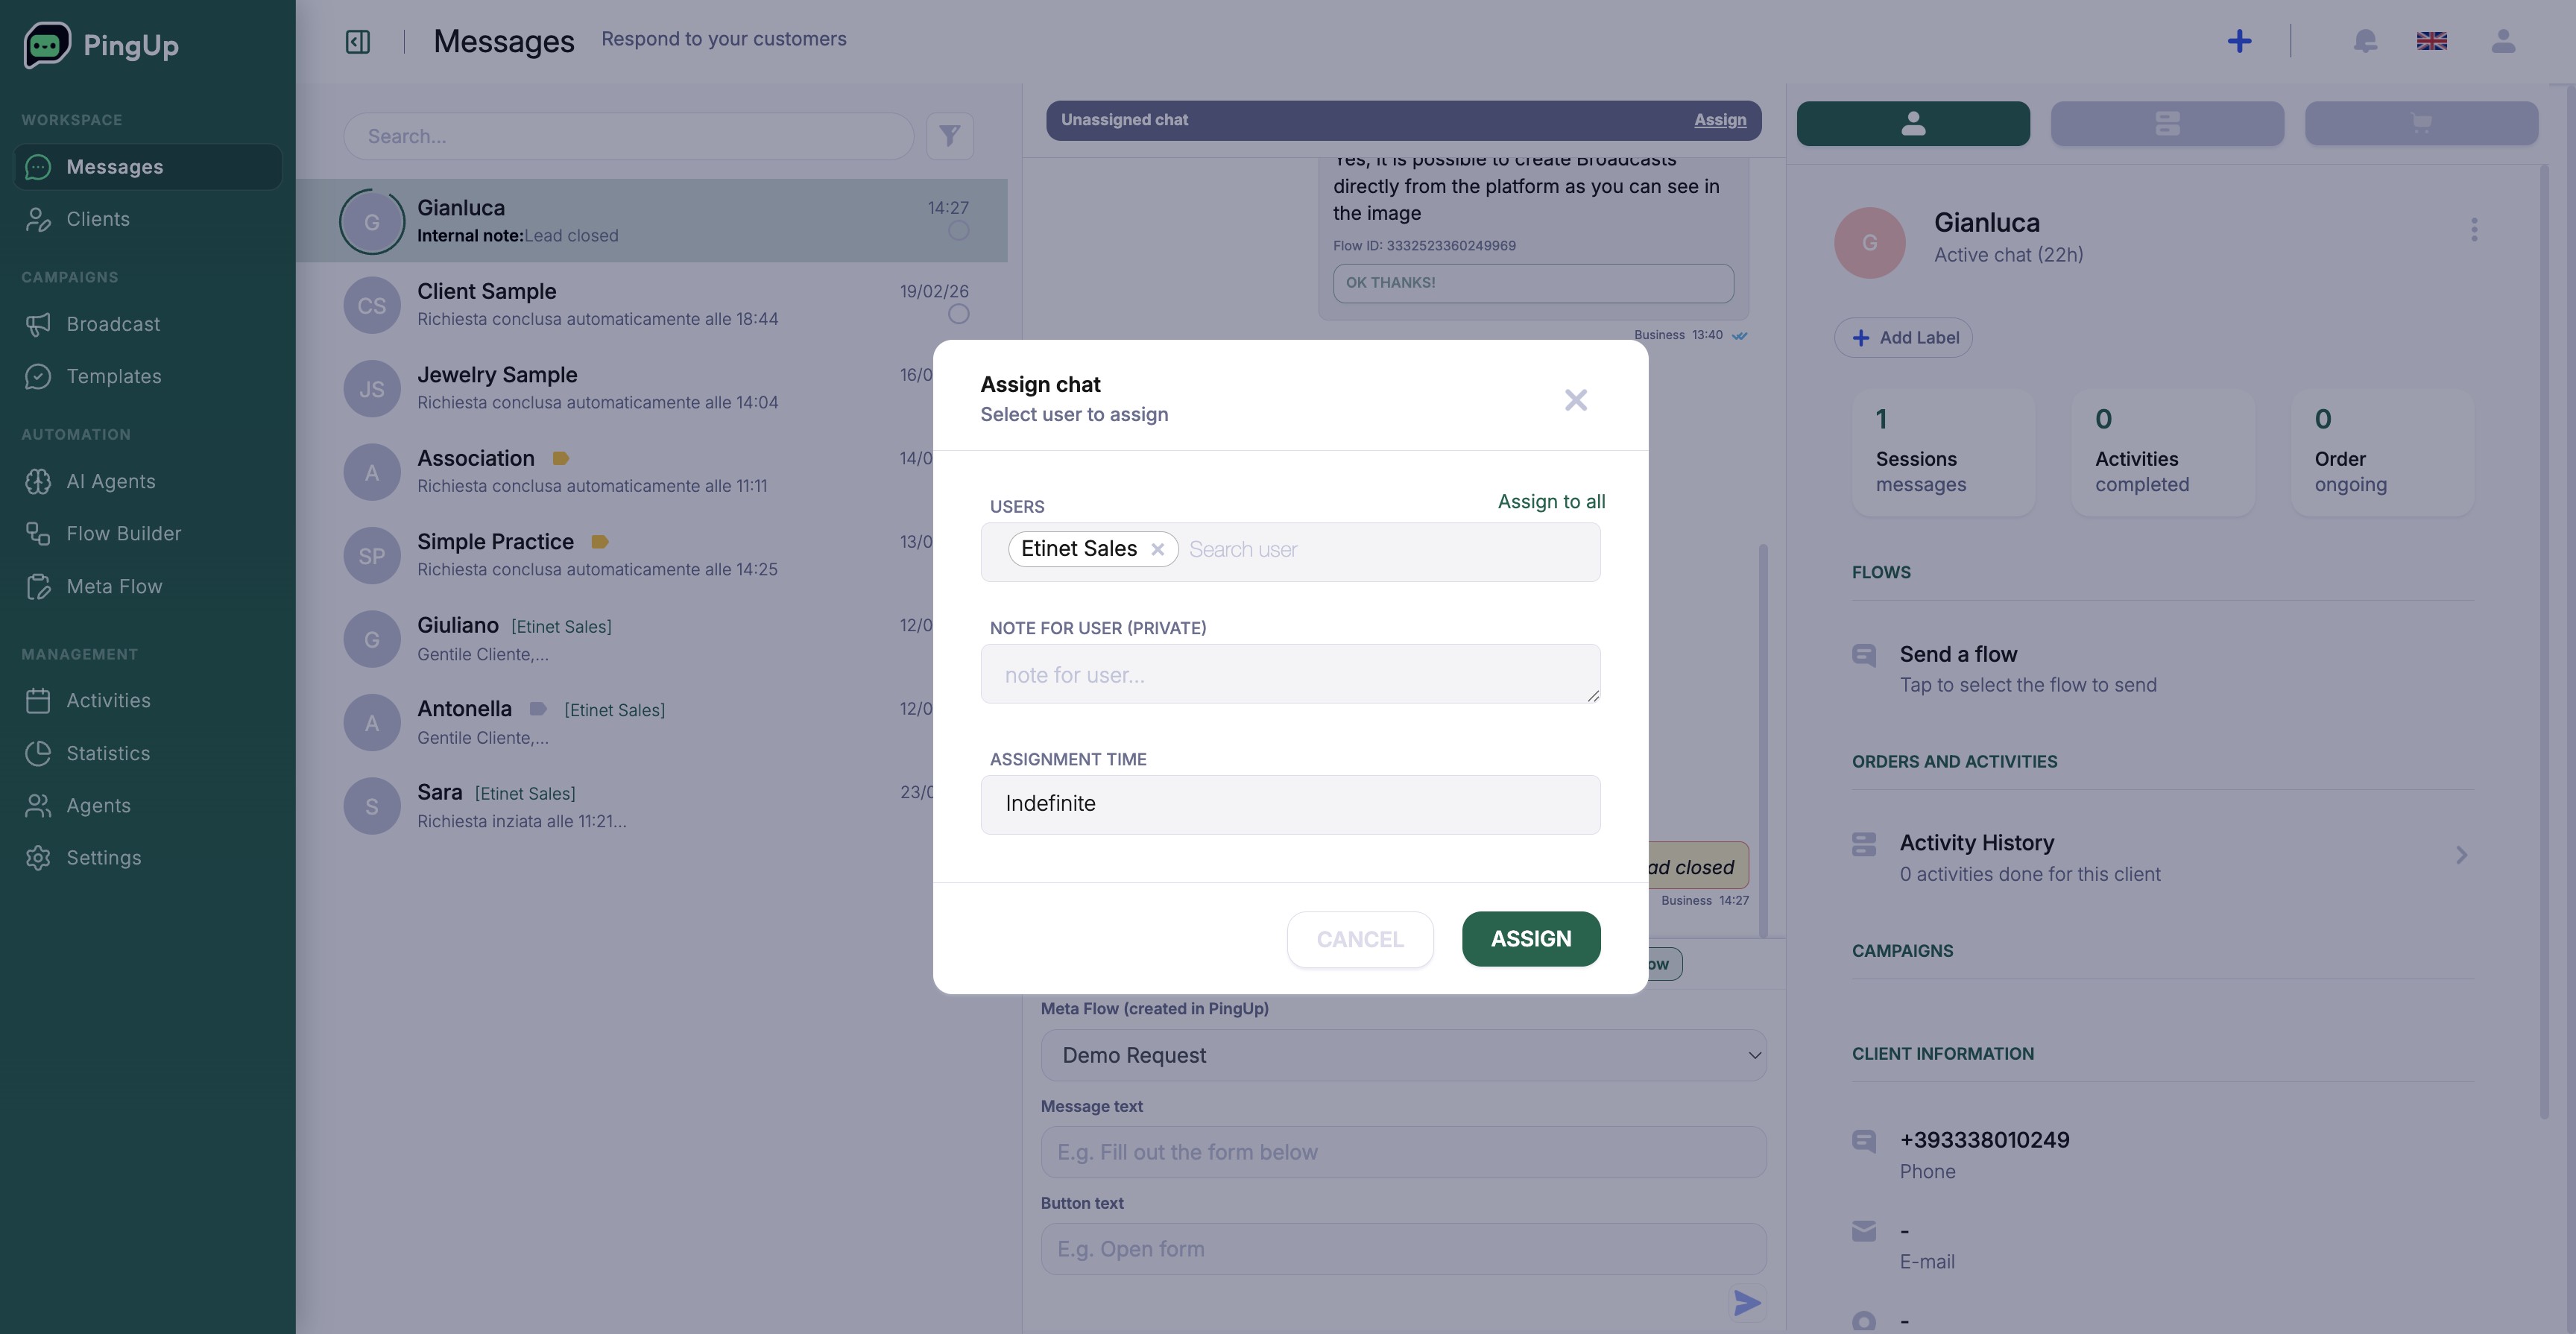Change language via the UK flag icon
Screen dimensions: 2576x1334
(x=2431, y=41)
